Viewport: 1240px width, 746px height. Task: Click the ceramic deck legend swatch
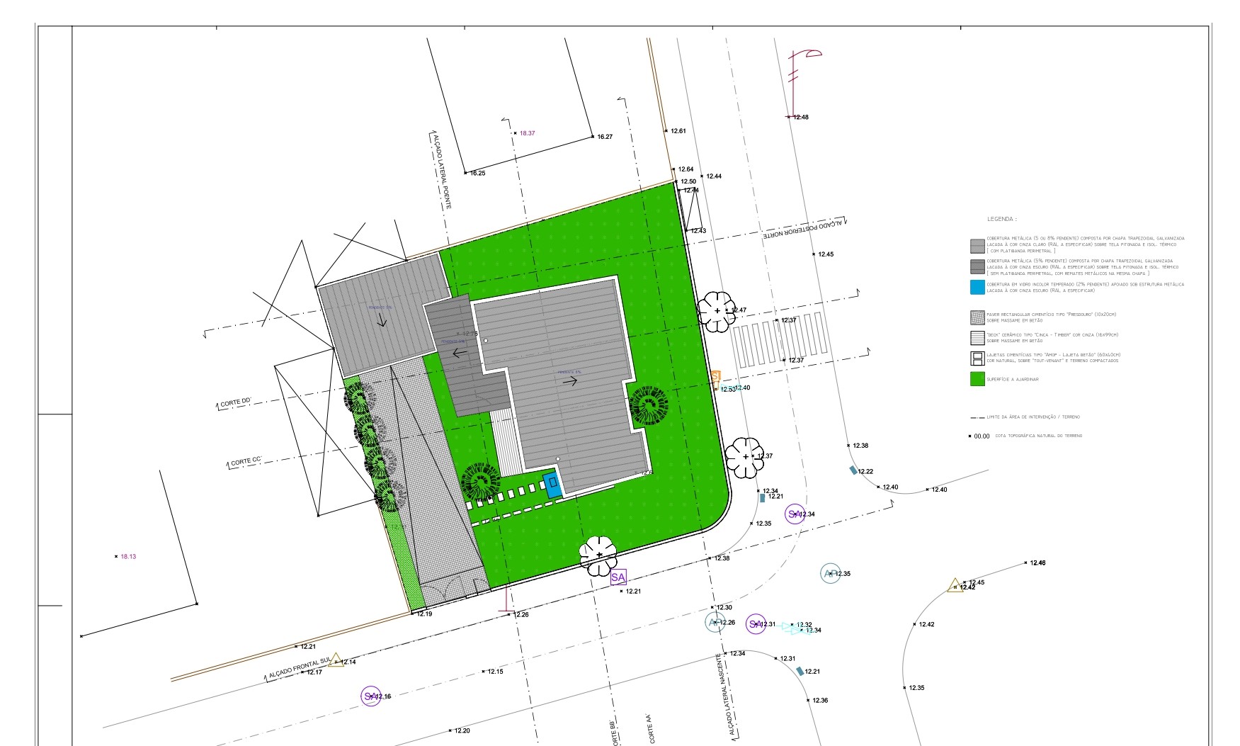click(x=977, y=338)
